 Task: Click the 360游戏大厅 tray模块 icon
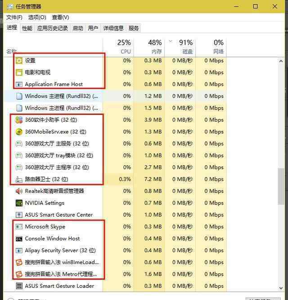point(19,155)
